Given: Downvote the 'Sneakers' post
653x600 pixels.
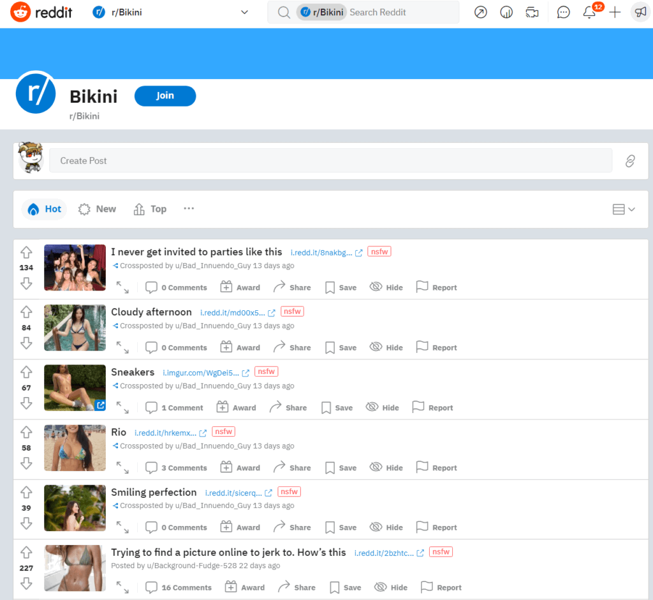Looking at the screenshot, I should coord(26,403).
